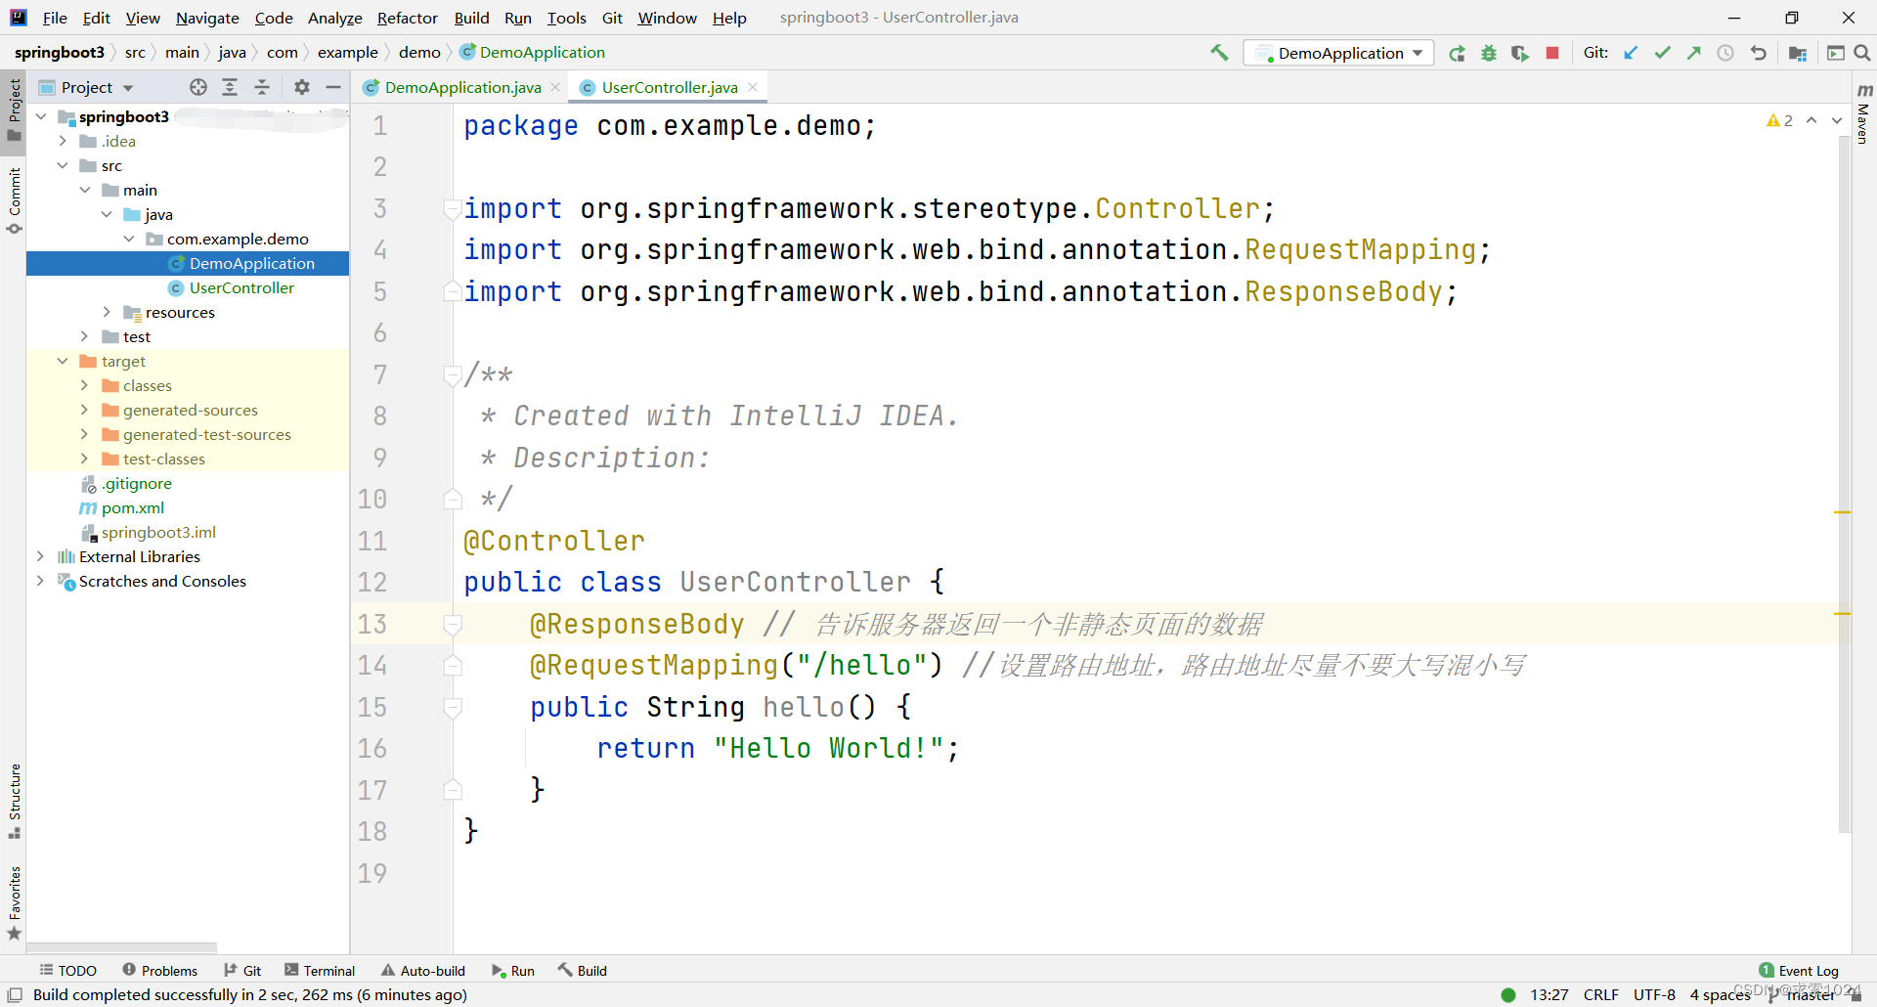
Task: Click Git Commit checkmark icon
Action: pos(1662,53)
